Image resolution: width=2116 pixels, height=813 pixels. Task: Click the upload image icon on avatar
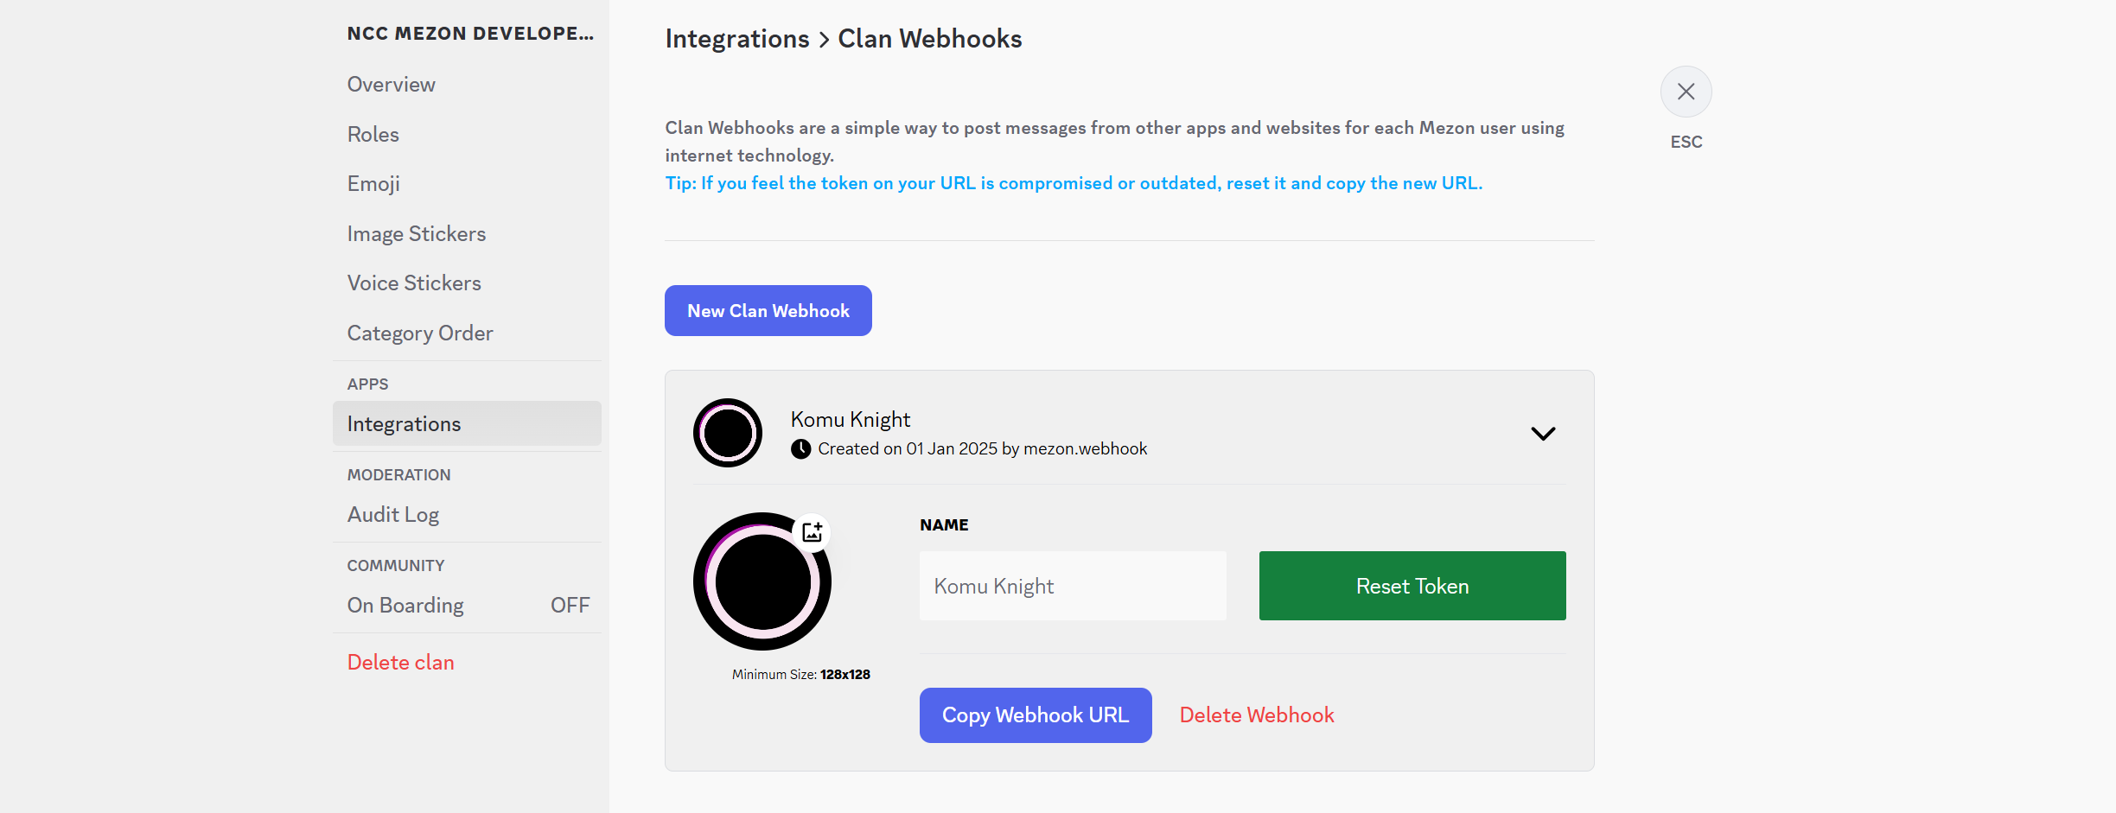click(812, 532)
